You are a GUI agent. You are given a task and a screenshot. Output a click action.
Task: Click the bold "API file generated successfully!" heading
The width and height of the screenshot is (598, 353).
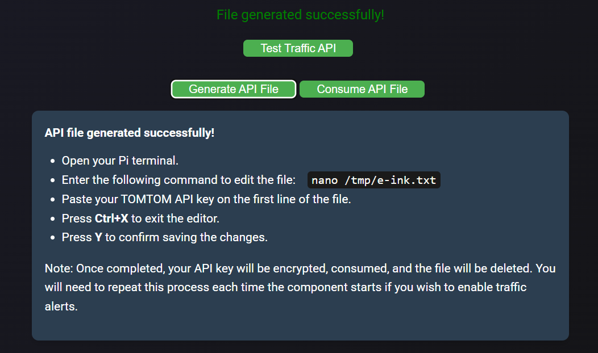[130, 133]
